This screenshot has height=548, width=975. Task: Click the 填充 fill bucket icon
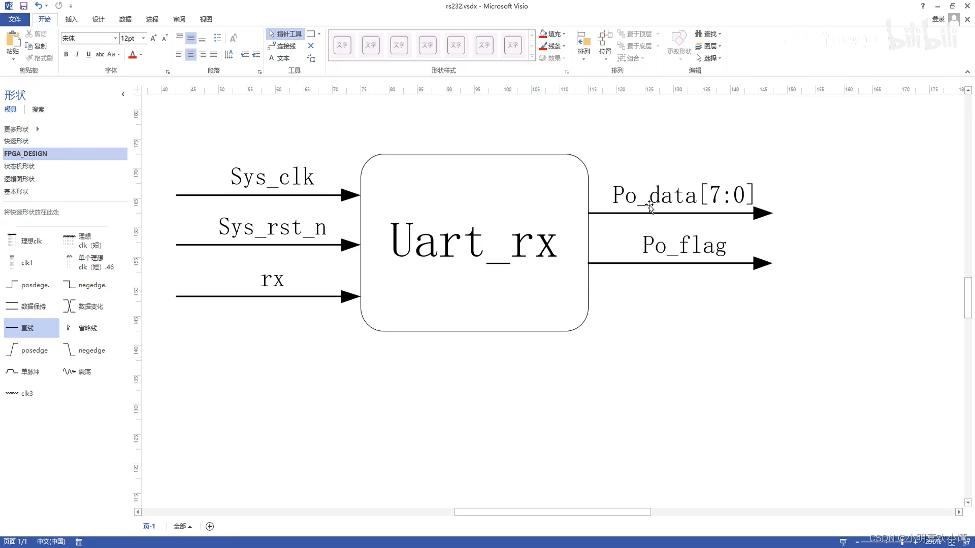tap(543, 34)
